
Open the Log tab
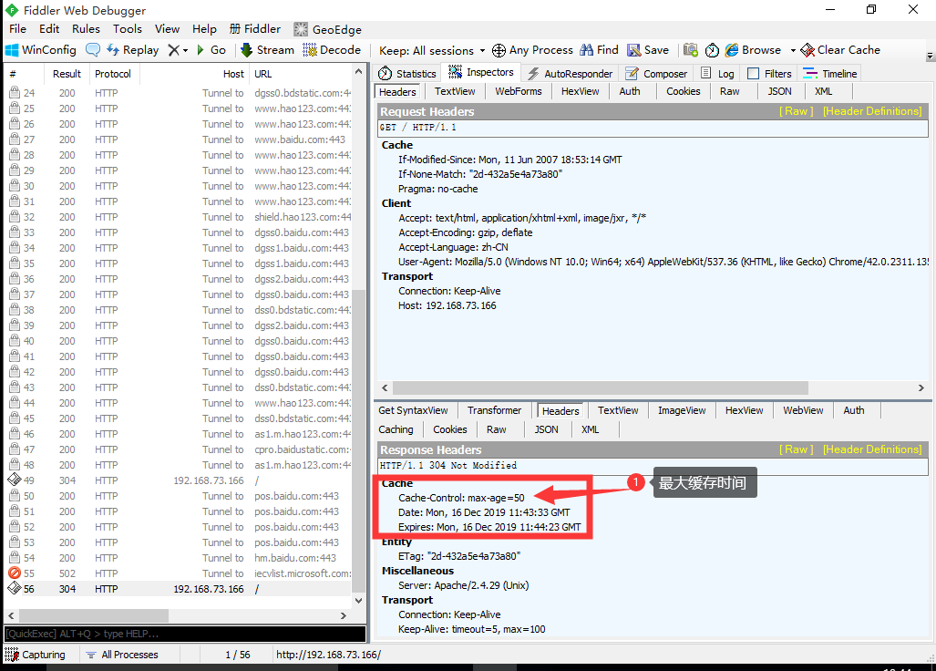tap(718, 74)
